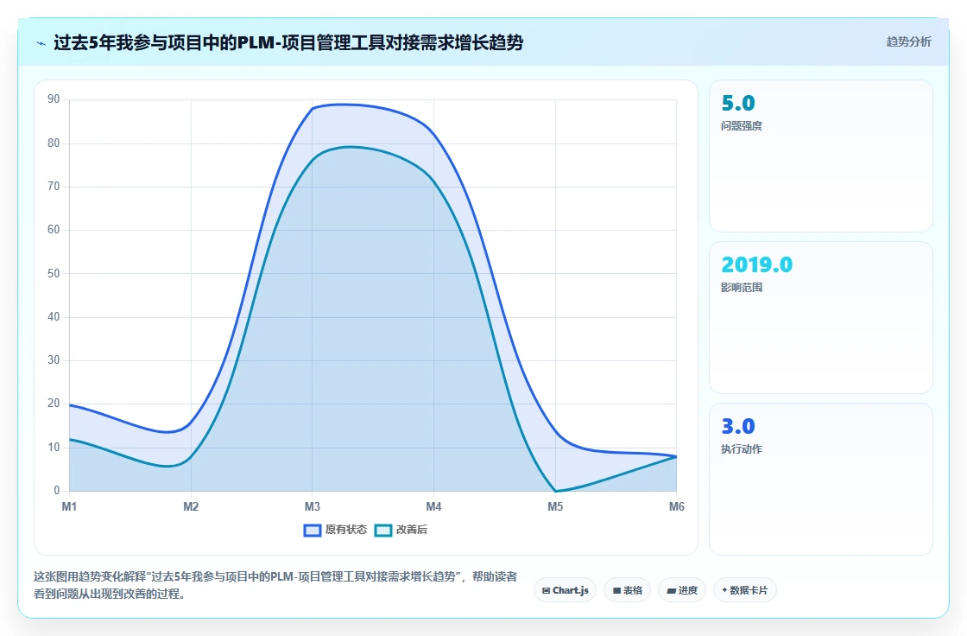The width and height of the screenshot is (967, 636).
Task: Click the 原有状态 legend label
Action: (x=346, y=530)
